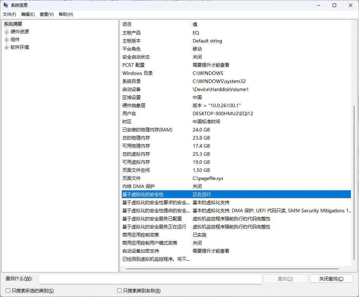Check 只搜索所选的类别 checkbox
The image size is (359, 297).
(7, 290)
